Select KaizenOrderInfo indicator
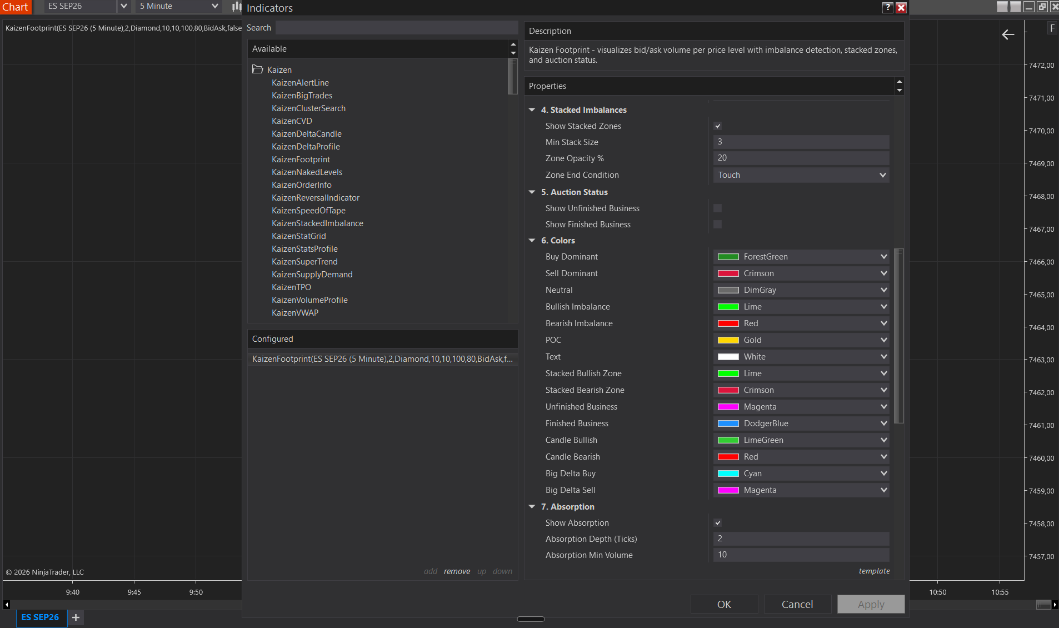 click(301, 185)
